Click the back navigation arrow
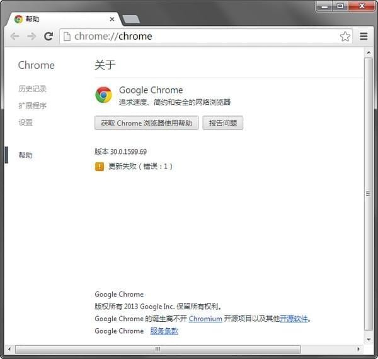This screenshot has height=359, width=378. (14, 37)
